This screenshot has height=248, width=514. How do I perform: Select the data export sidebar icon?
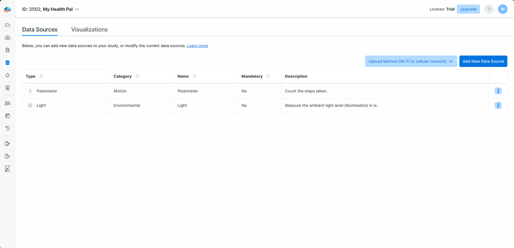(7, 156)
